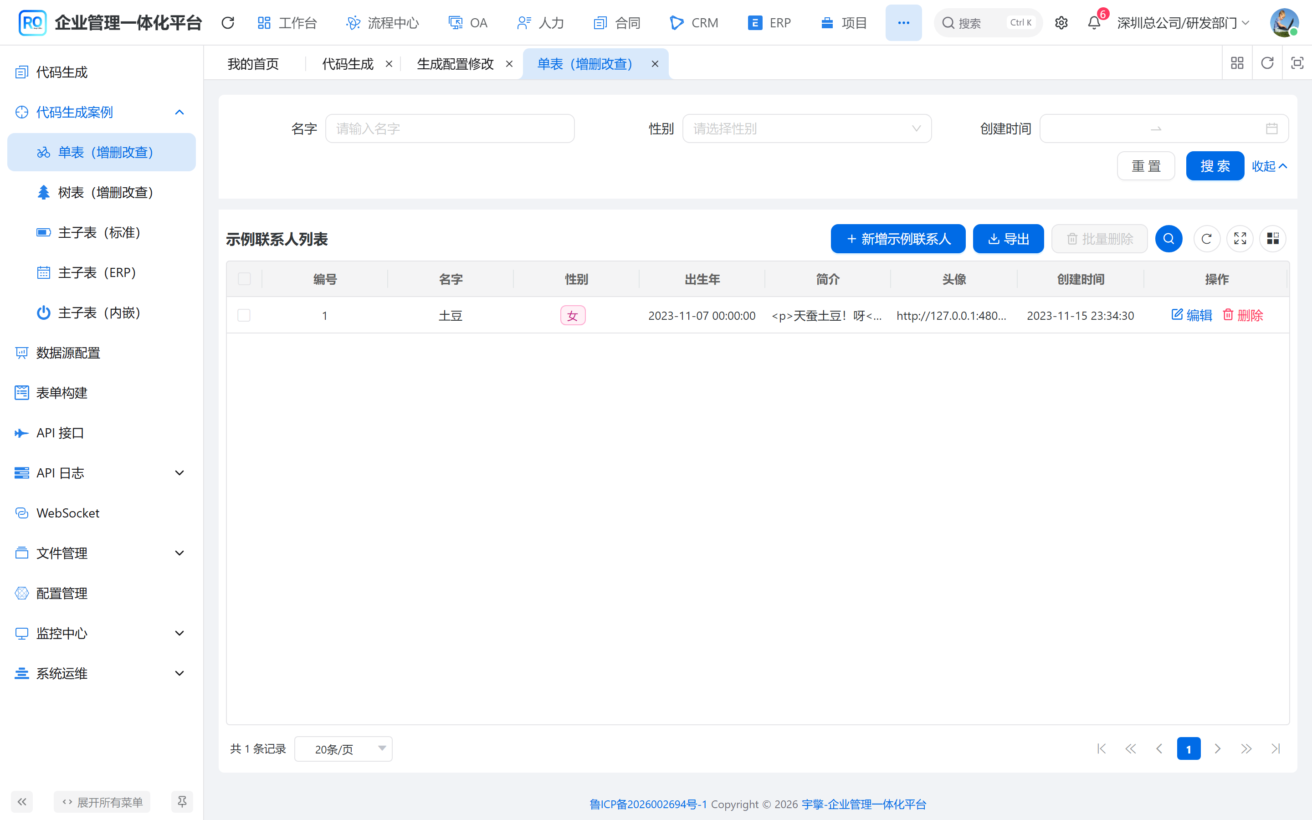The image size is (1312, 820).
Task: Open the settings gear icon
Action: 1061,23
